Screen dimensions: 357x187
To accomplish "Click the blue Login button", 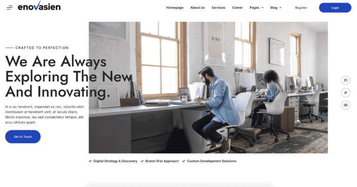I will [x=335, y=8].
